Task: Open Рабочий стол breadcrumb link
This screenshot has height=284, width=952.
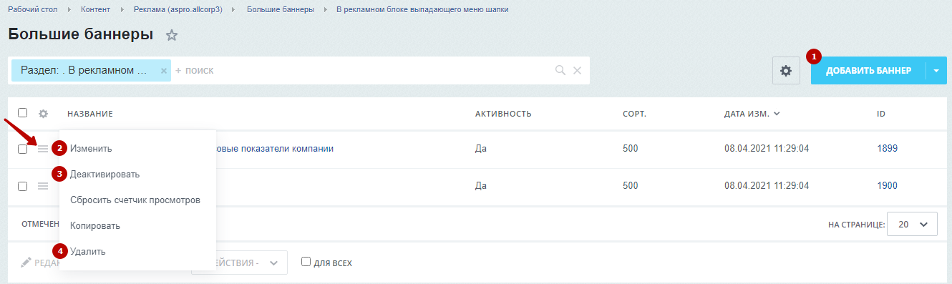Action: [x=32, y=9]
